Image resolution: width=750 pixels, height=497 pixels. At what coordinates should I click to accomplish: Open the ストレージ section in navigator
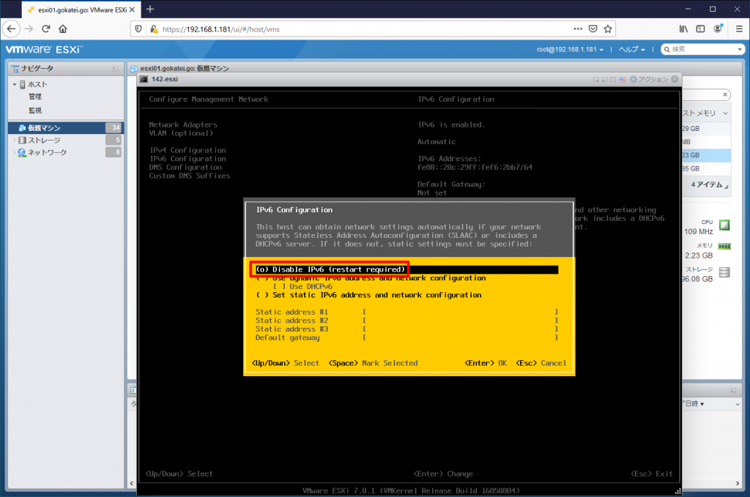point(44,140)
